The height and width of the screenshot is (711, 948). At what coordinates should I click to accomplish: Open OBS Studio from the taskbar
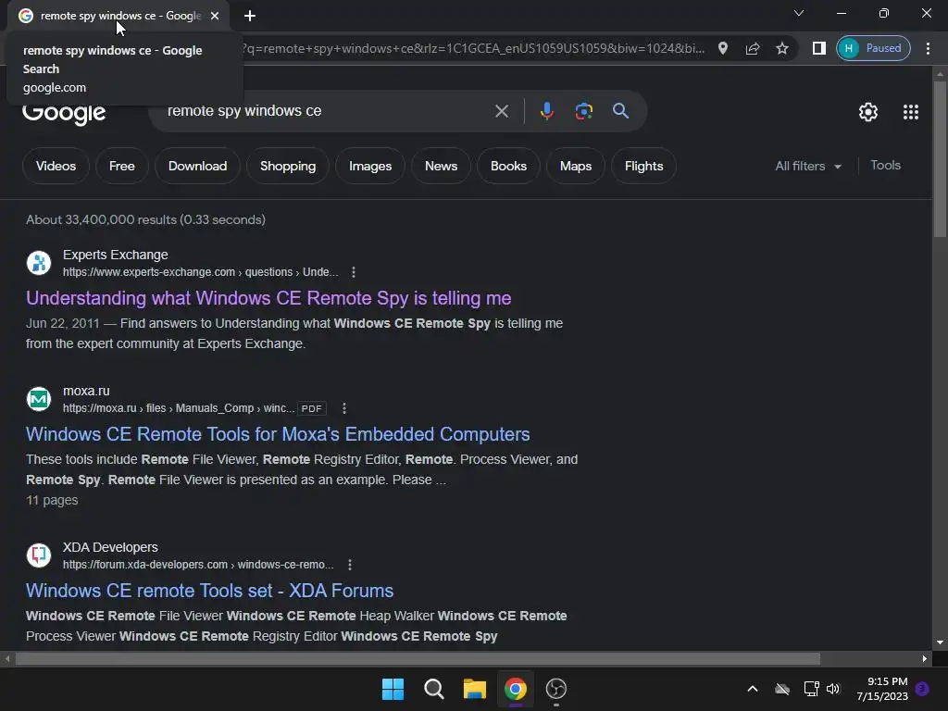point(555,689)
